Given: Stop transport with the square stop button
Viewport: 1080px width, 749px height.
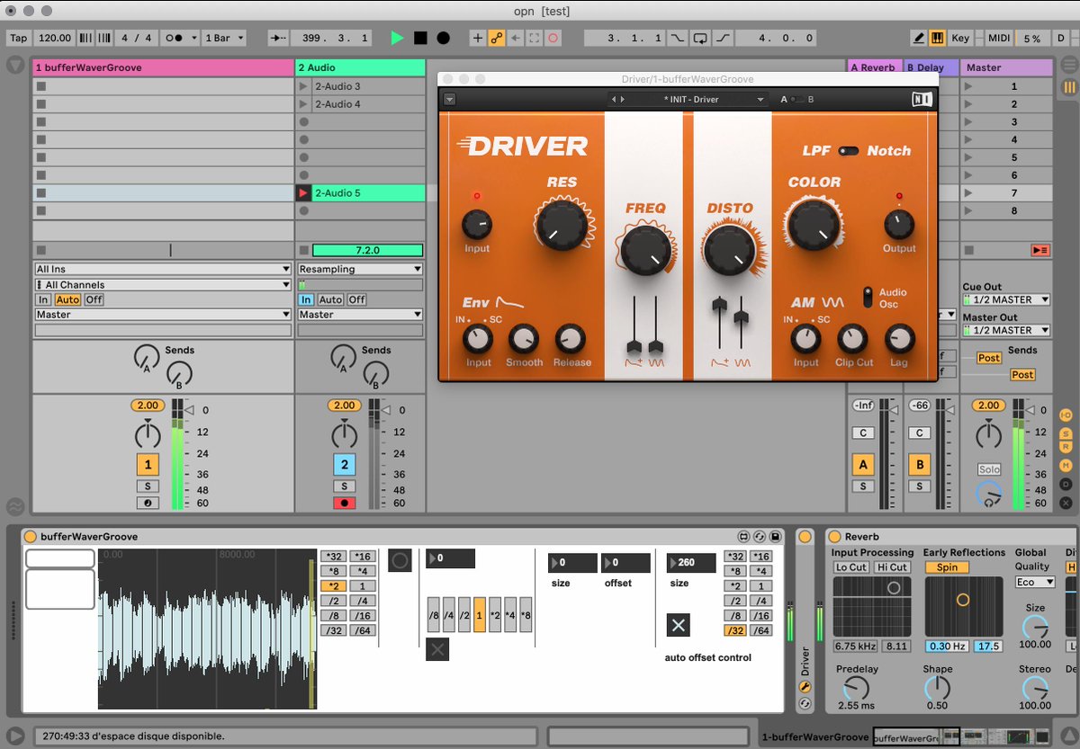Looking at the screenshot, I should [420, 38].
